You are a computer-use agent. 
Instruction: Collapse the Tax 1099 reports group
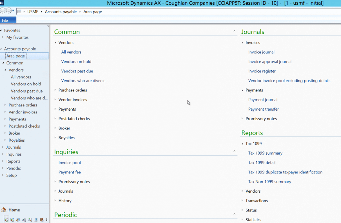coord(242,144)
